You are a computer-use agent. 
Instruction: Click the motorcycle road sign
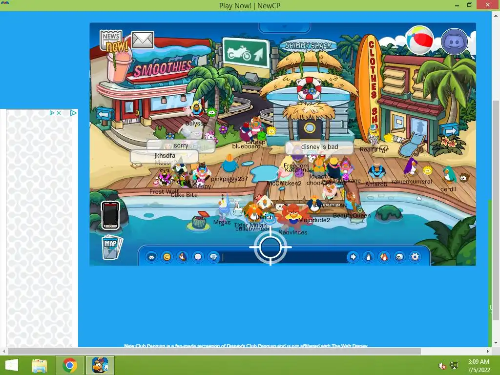(x=246, y=53)
